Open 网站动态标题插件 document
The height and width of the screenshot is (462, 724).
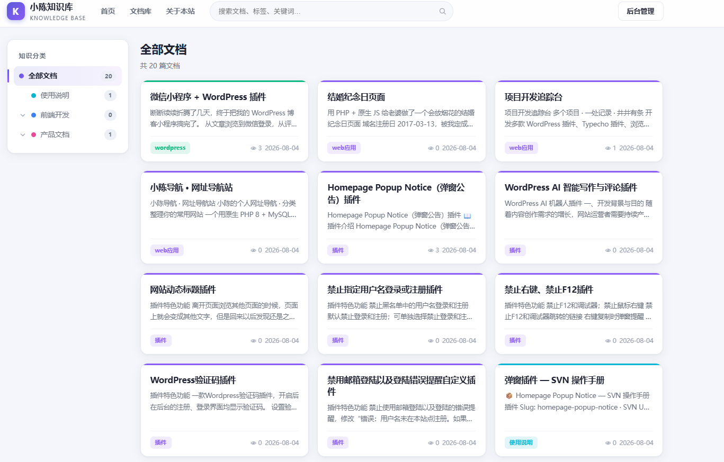coord(183,289)
